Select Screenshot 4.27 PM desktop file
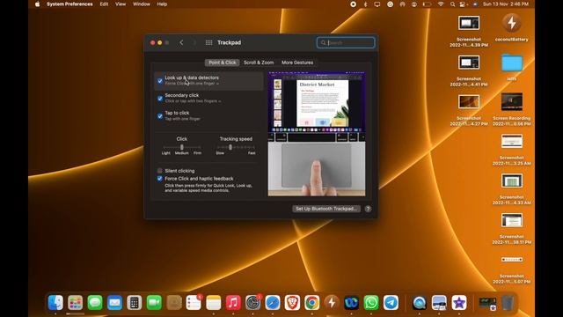This screenshot has width=563, height=317. click(x=469, y=110)
